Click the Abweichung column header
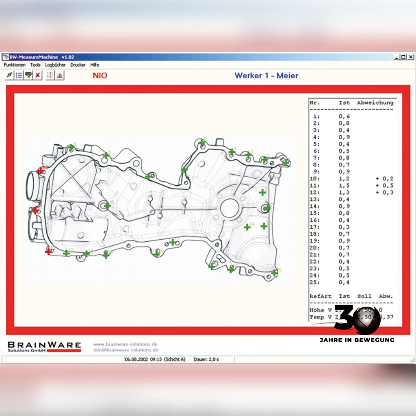 point(375,103)
